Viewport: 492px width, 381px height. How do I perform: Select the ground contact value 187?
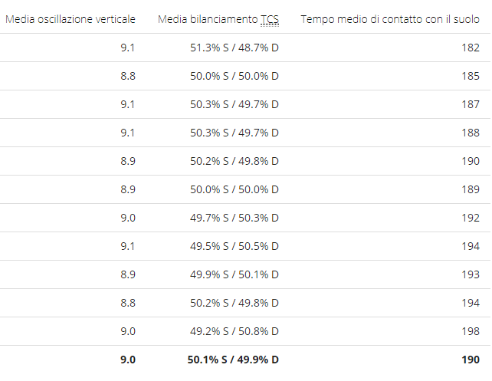click(471, 104)
